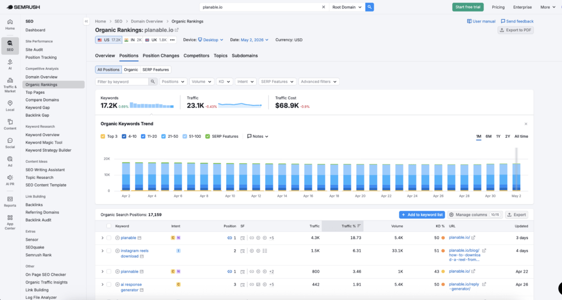Open Manage columns button

475,215
